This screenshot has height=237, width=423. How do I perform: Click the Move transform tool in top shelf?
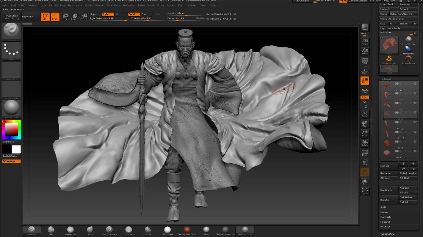click(x=64, y=17)
